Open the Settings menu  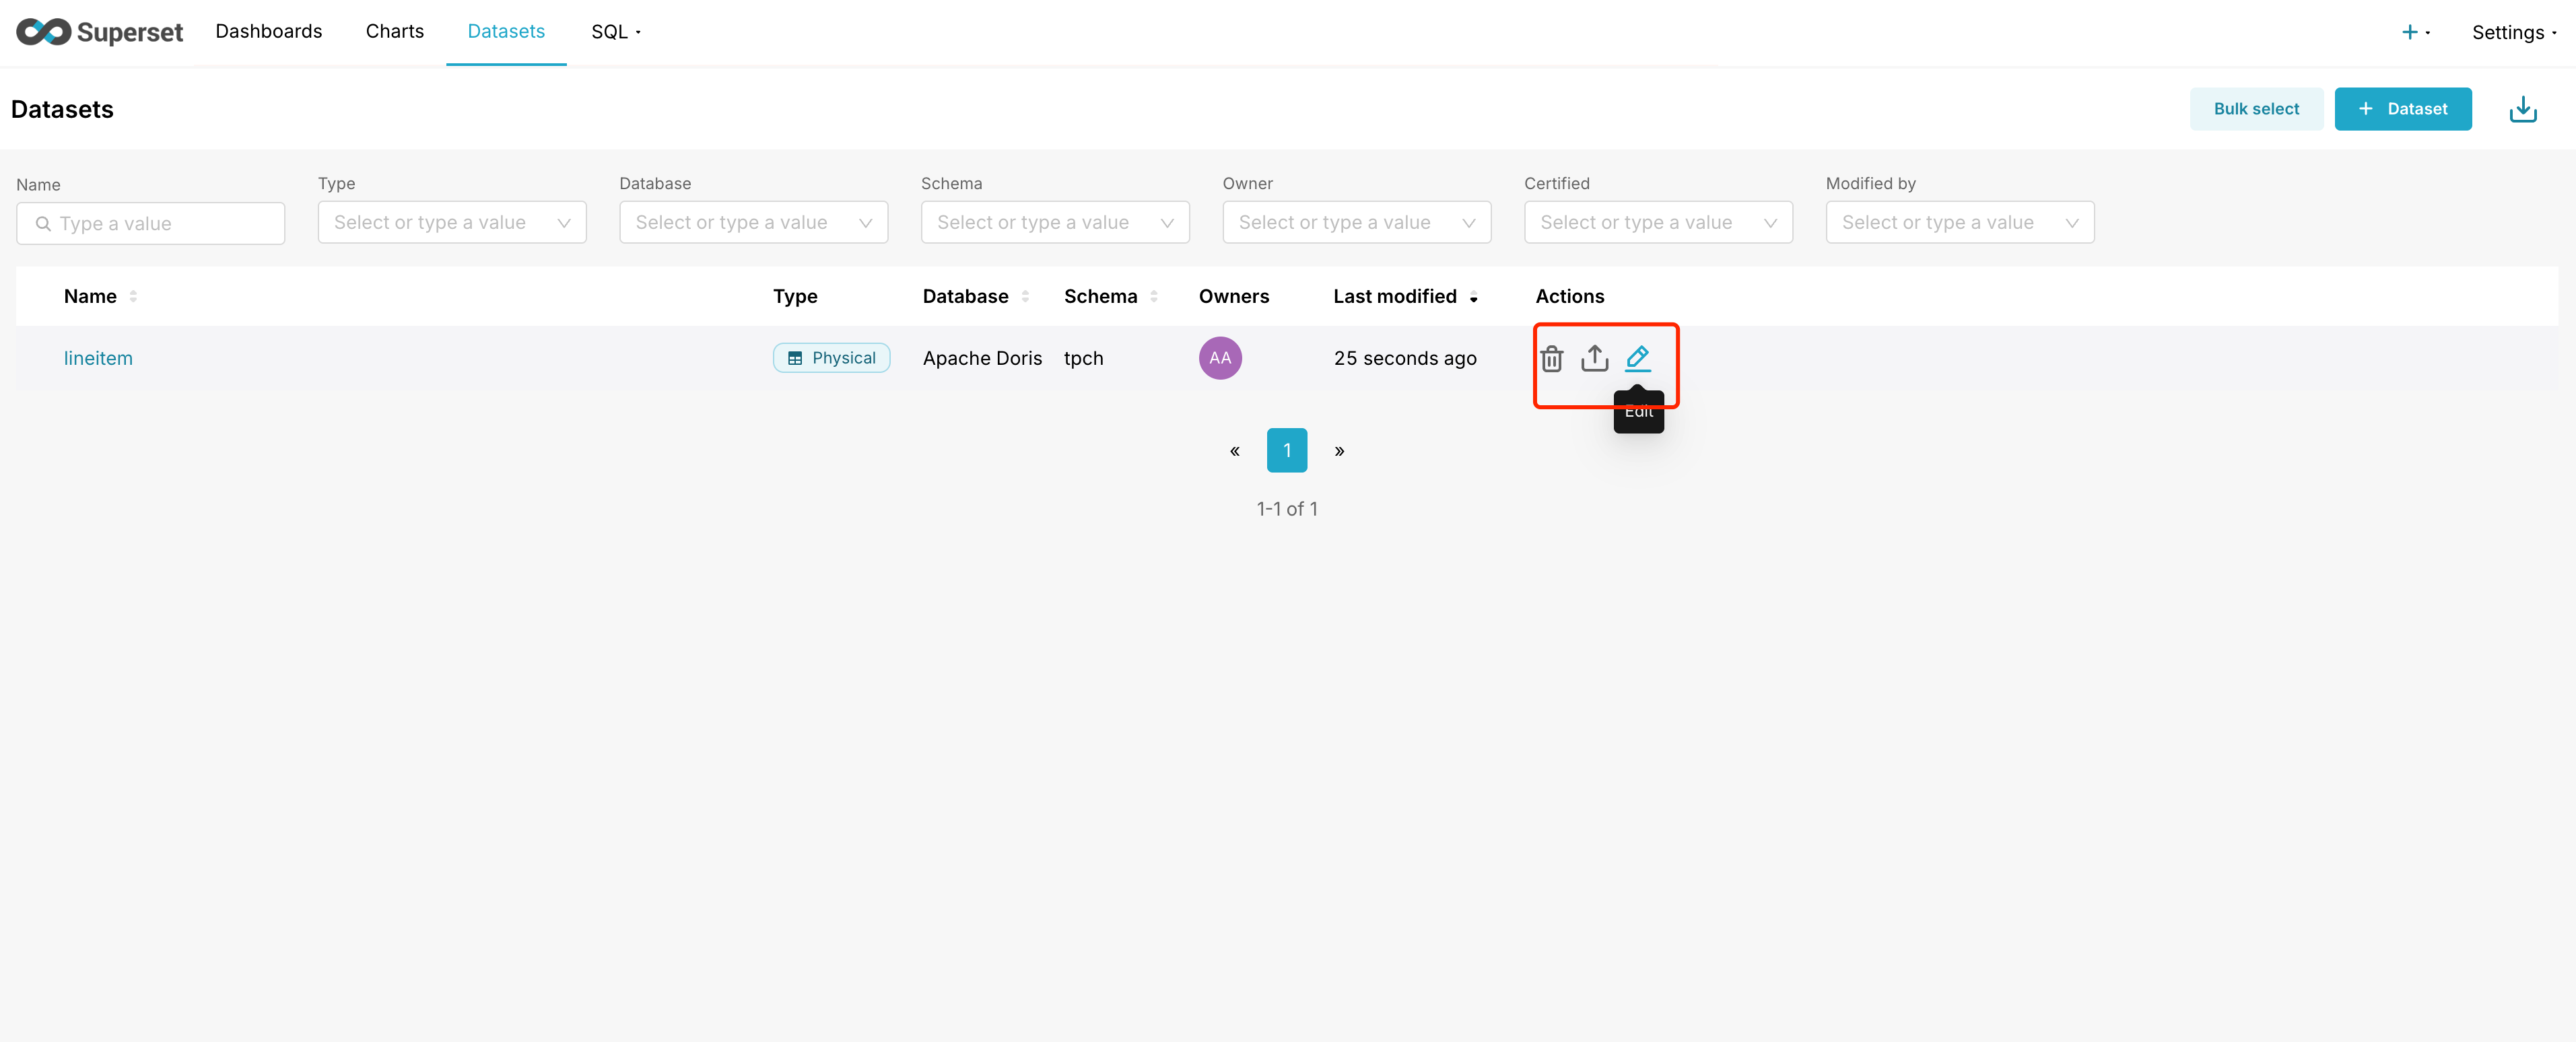pyautogui.click(x=2513, y=32)
